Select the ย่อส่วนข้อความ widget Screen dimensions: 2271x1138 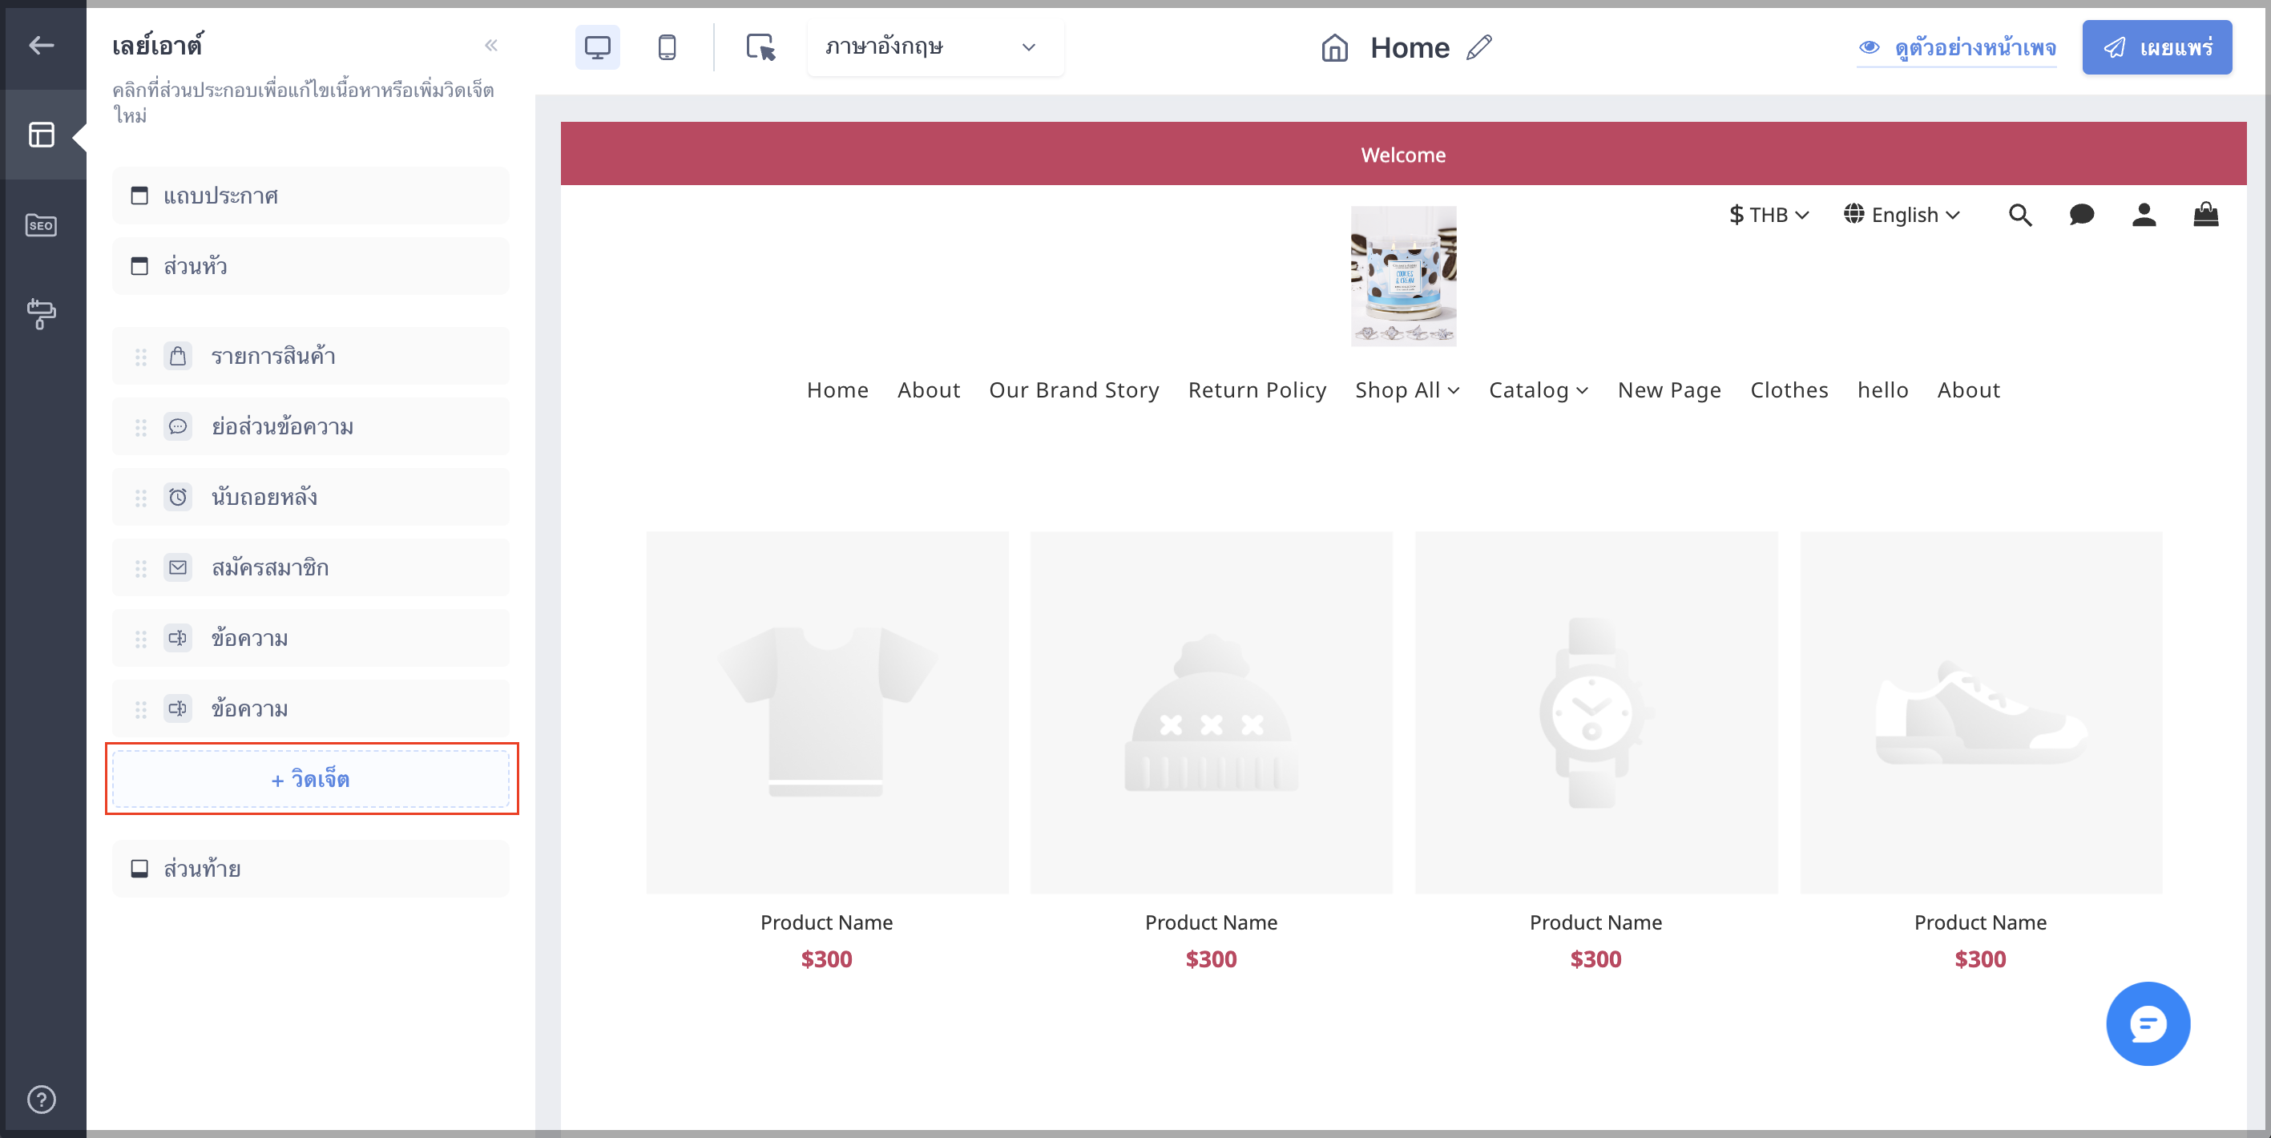click(310, 426)
